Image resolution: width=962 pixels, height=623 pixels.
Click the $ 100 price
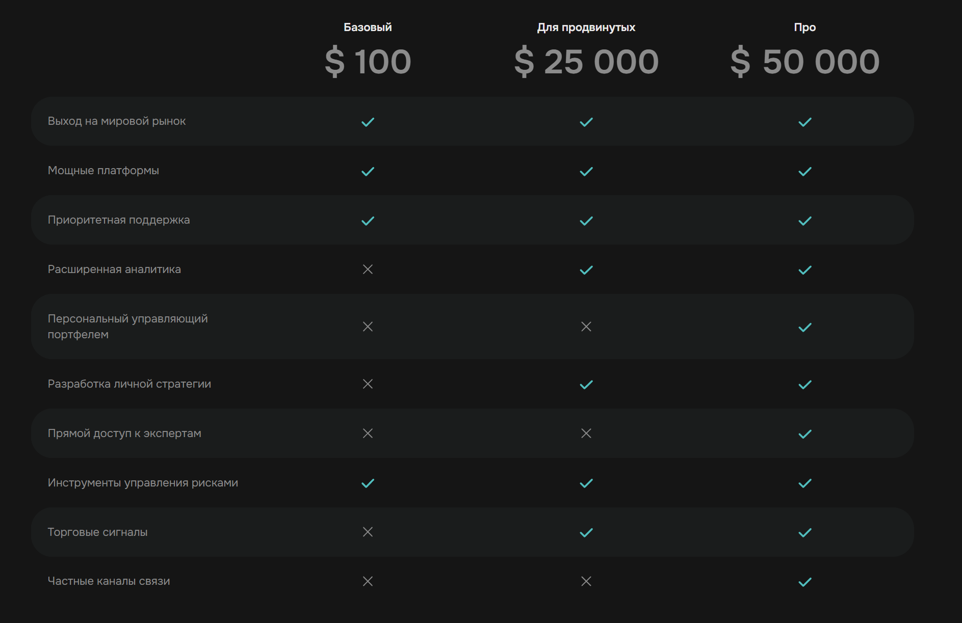pyautogui.click(x=368, y=62)
